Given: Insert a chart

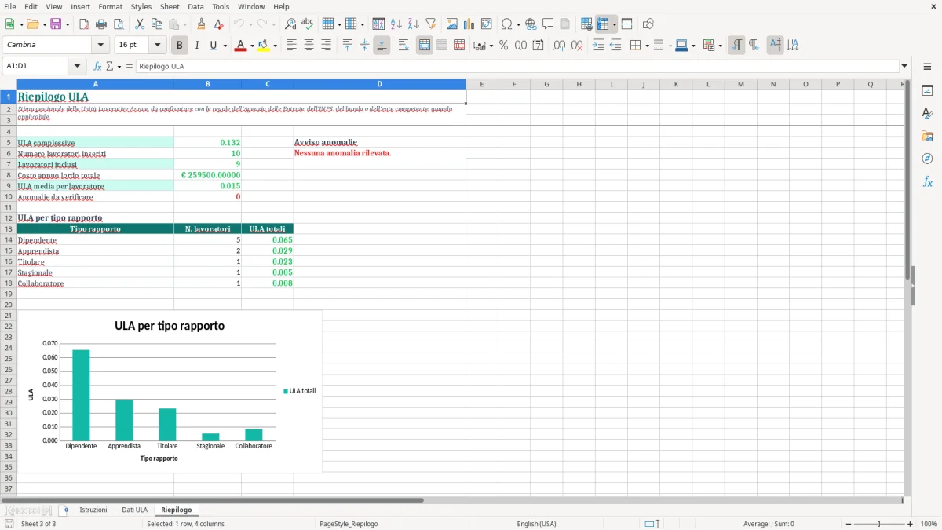Looking at the screenshot, I should 469,24.
